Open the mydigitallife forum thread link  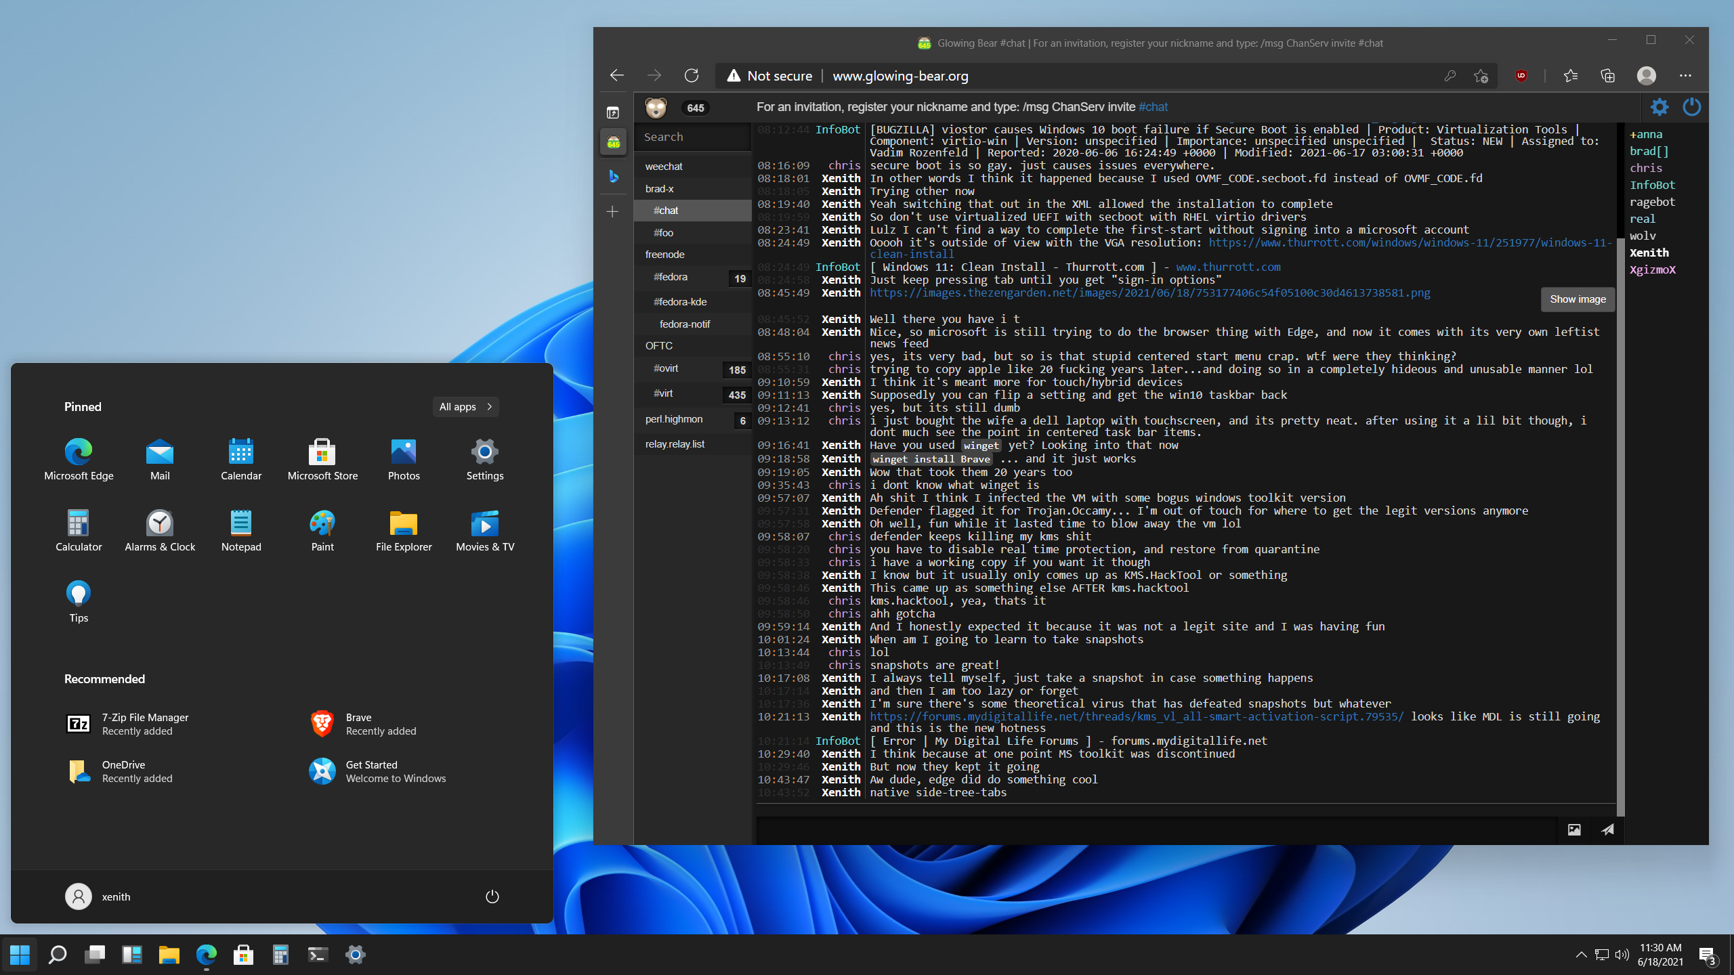(x=1137, y=716)
